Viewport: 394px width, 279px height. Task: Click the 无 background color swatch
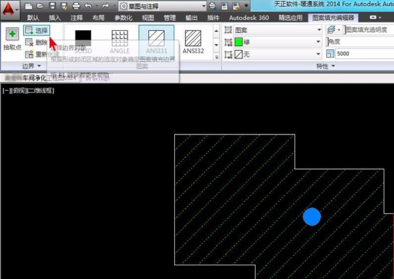point(238,54)
